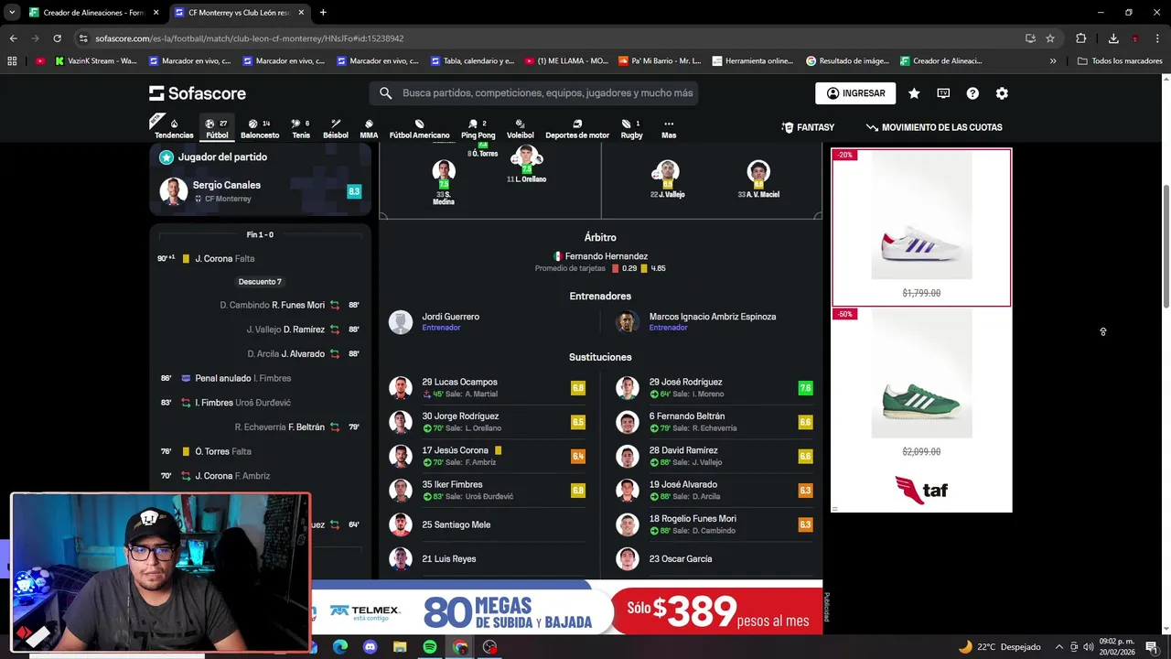The height and width of the screenshot is (659, 1171).
Task: Open a new Chrome tab
Action: click(323, 13)
